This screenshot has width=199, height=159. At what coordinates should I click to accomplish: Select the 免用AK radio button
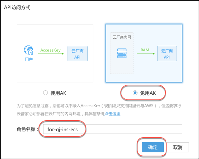pyautogui.click(x=135, y=93)
